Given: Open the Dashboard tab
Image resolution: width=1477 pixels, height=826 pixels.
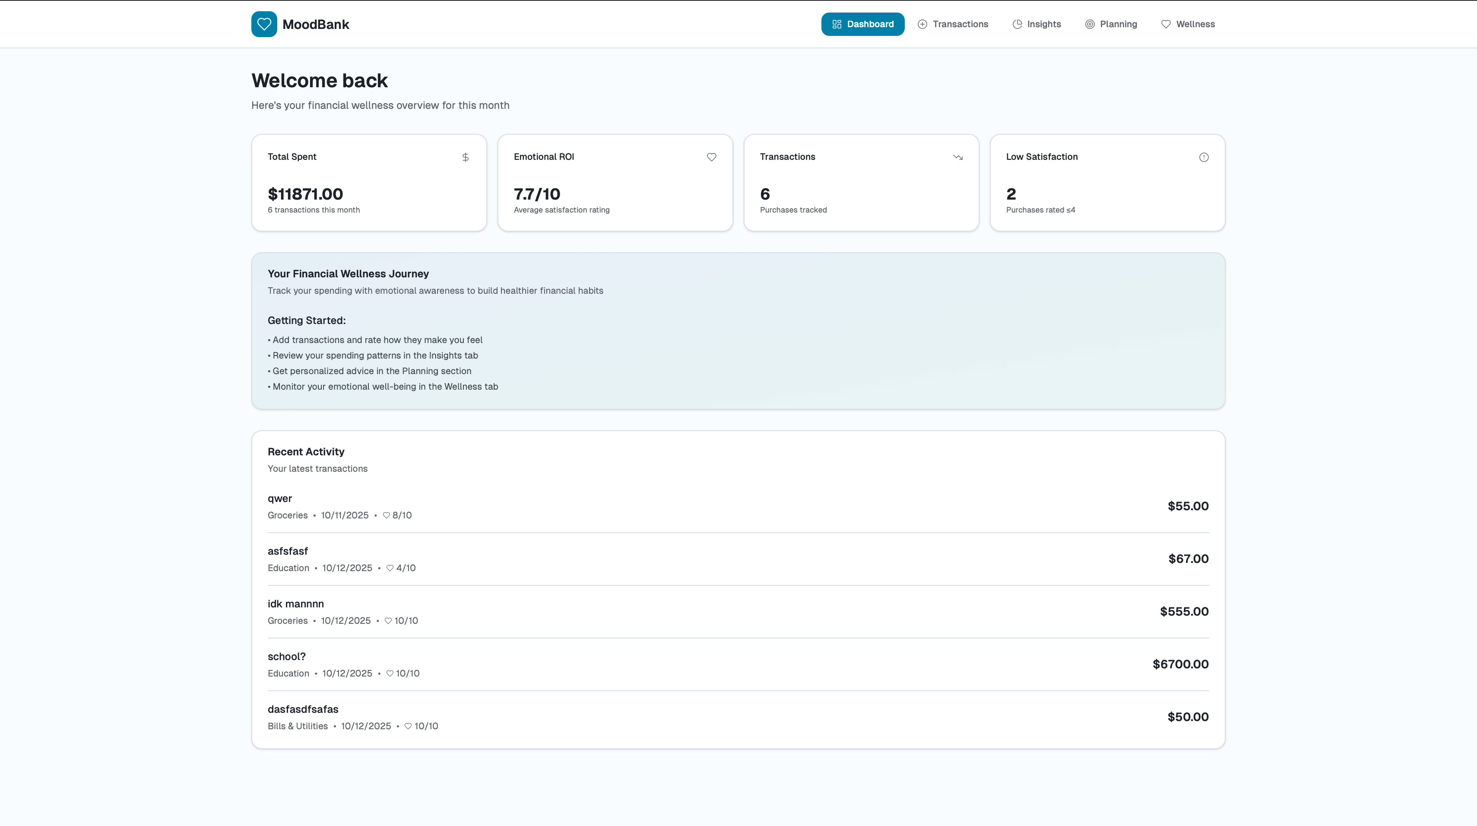Looking at the screenshot, I should 862,24.
